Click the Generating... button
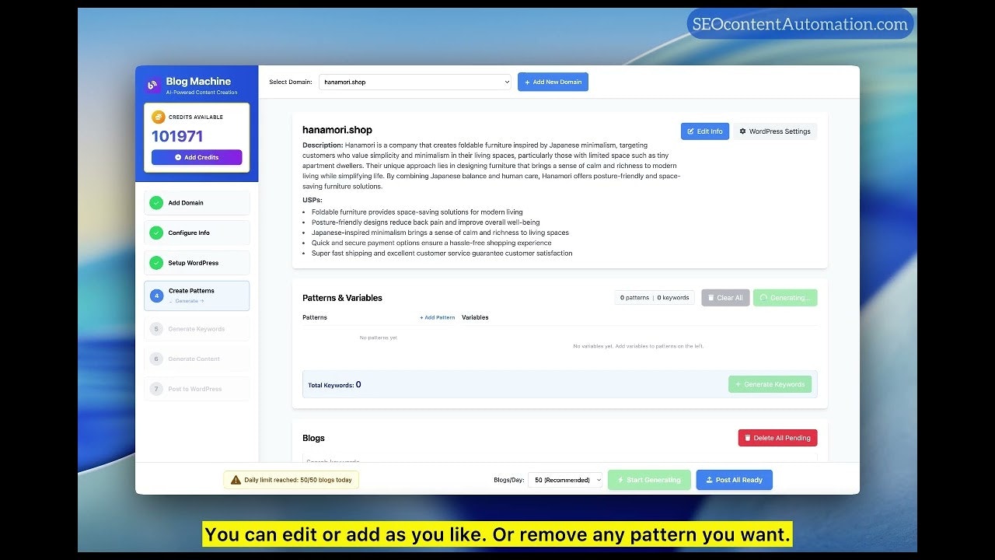 pos(785,298)
